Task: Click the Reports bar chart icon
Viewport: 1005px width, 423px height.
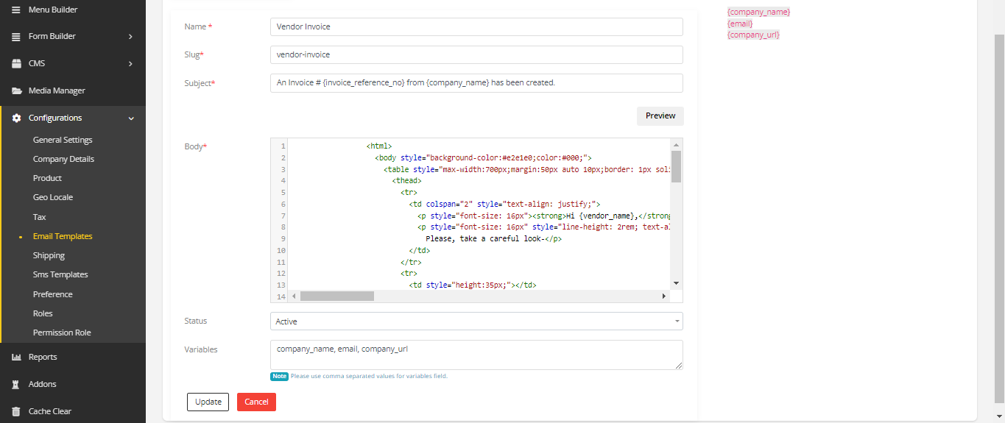Action: click(x=16, y=357)
